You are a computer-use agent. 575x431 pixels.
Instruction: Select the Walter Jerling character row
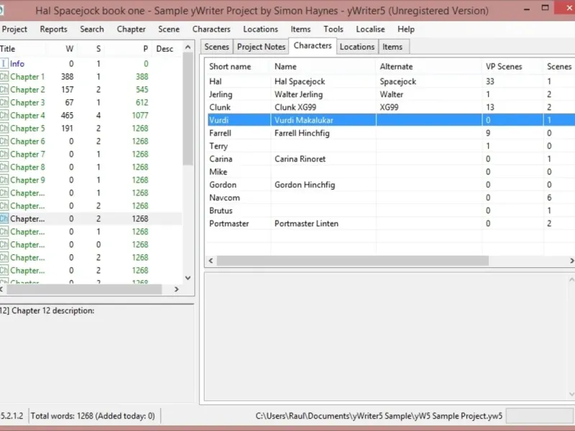pos(390,94)
